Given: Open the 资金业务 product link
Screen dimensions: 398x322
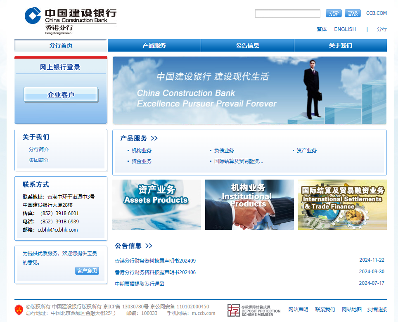Looking at the screenshot, I should [x=141, y=161].
